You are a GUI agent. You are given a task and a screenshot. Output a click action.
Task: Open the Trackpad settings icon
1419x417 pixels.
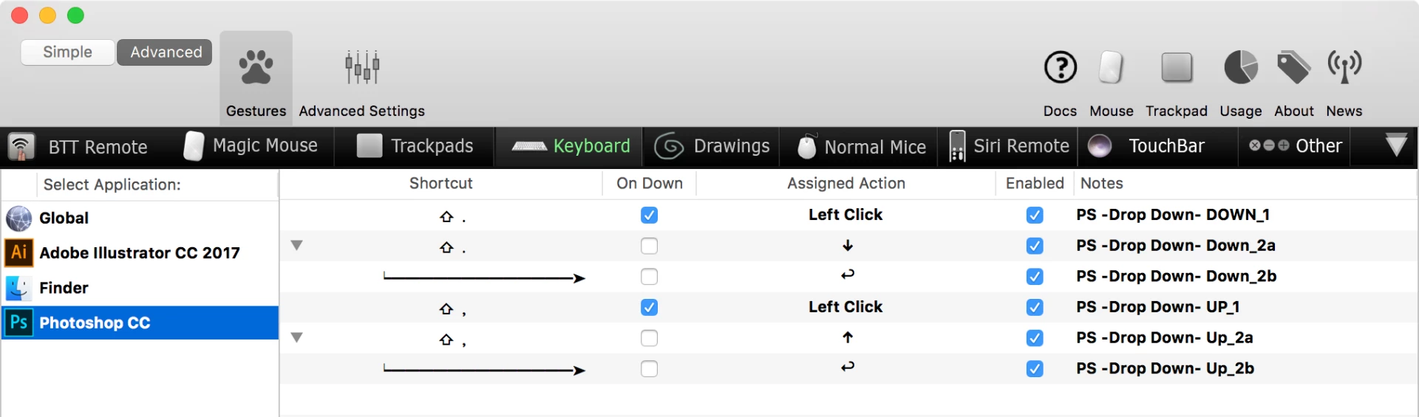tap(1177, 68)
